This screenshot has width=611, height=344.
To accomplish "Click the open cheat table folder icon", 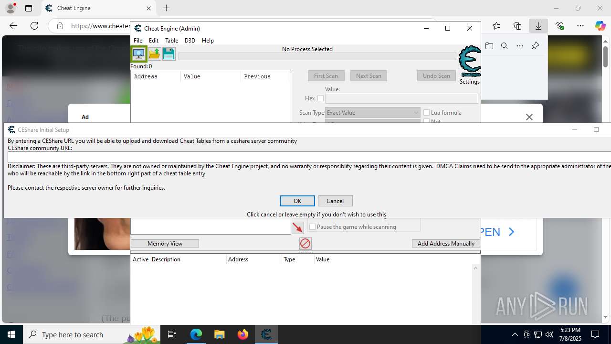I will coord(154,54).
